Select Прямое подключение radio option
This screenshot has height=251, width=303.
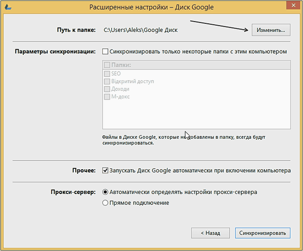click(105, 203)
